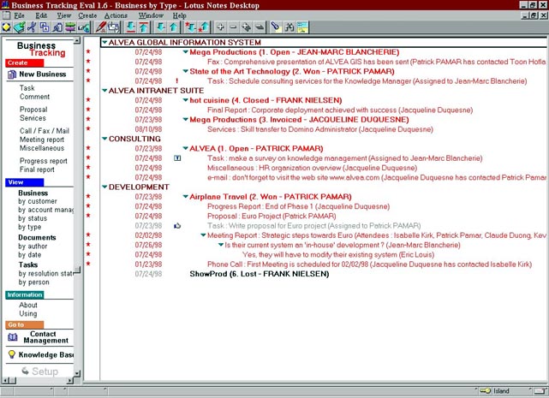Open the Actions menu
Viewport: 549px width, 398px height.
(116, 15)
